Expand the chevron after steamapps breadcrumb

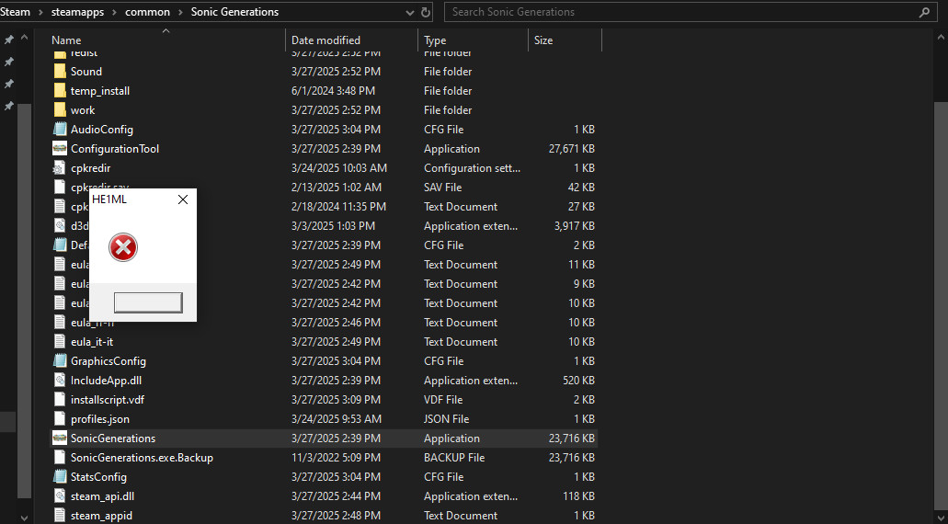(115, 12)
